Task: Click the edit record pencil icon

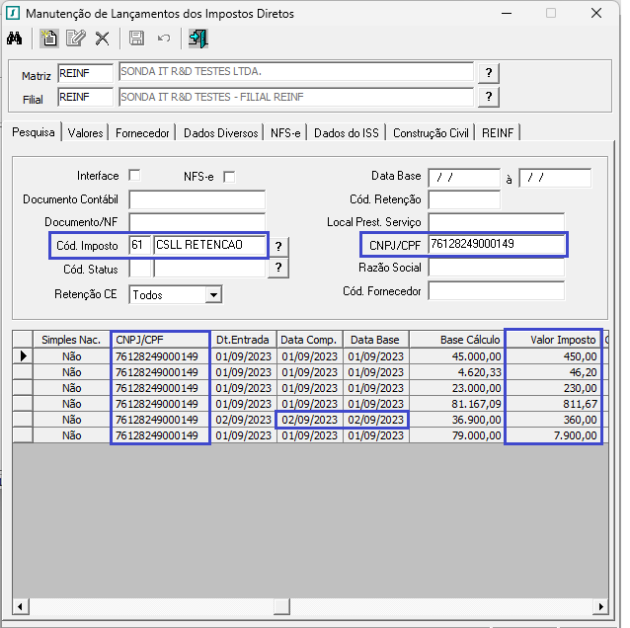Action: [75, 39]
